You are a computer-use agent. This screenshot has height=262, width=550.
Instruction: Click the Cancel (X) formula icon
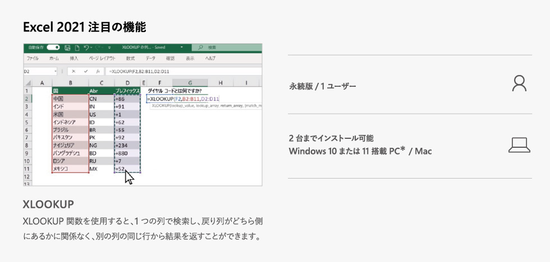click(74, 71)
